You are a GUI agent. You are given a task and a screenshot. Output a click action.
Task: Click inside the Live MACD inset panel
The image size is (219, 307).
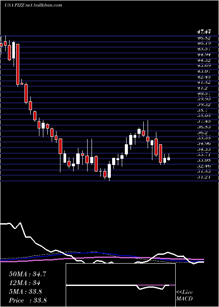[120, 285]
